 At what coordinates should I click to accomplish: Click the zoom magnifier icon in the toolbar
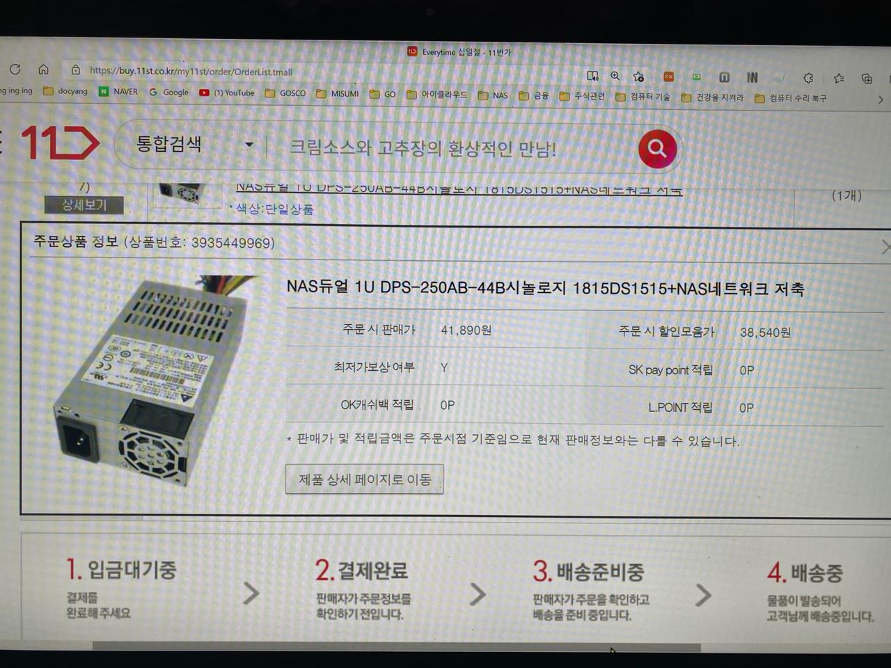point(615,76)
